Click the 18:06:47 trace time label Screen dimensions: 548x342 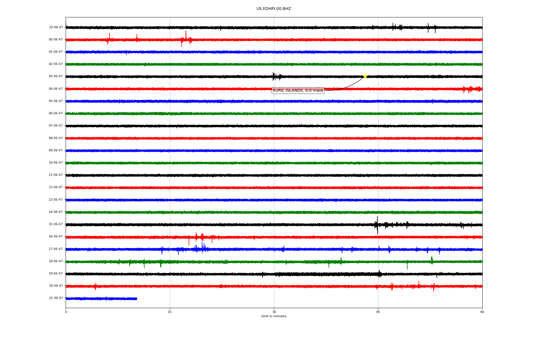tap(56, 261)
